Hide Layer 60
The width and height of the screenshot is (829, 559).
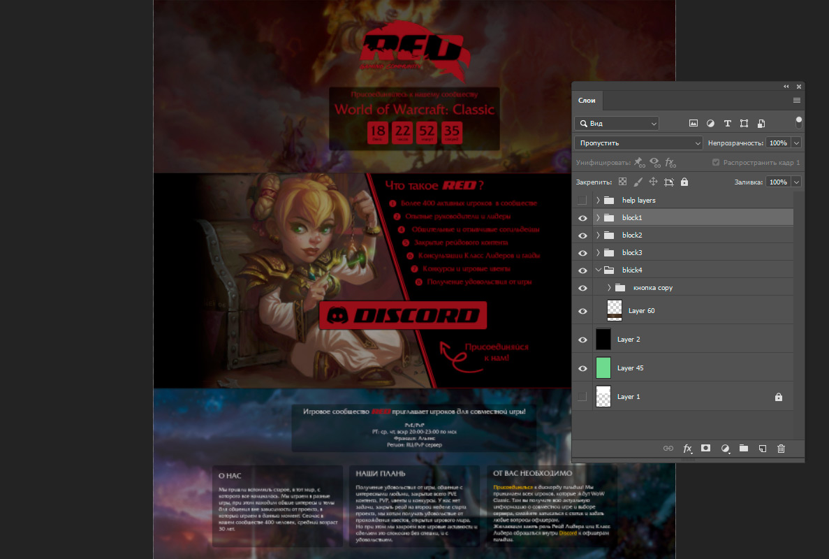[x=582, y=311]
